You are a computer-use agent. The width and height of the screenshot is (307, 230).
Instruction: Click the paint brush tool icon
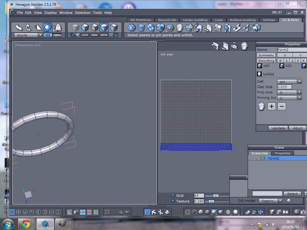(x=237, y=28)
